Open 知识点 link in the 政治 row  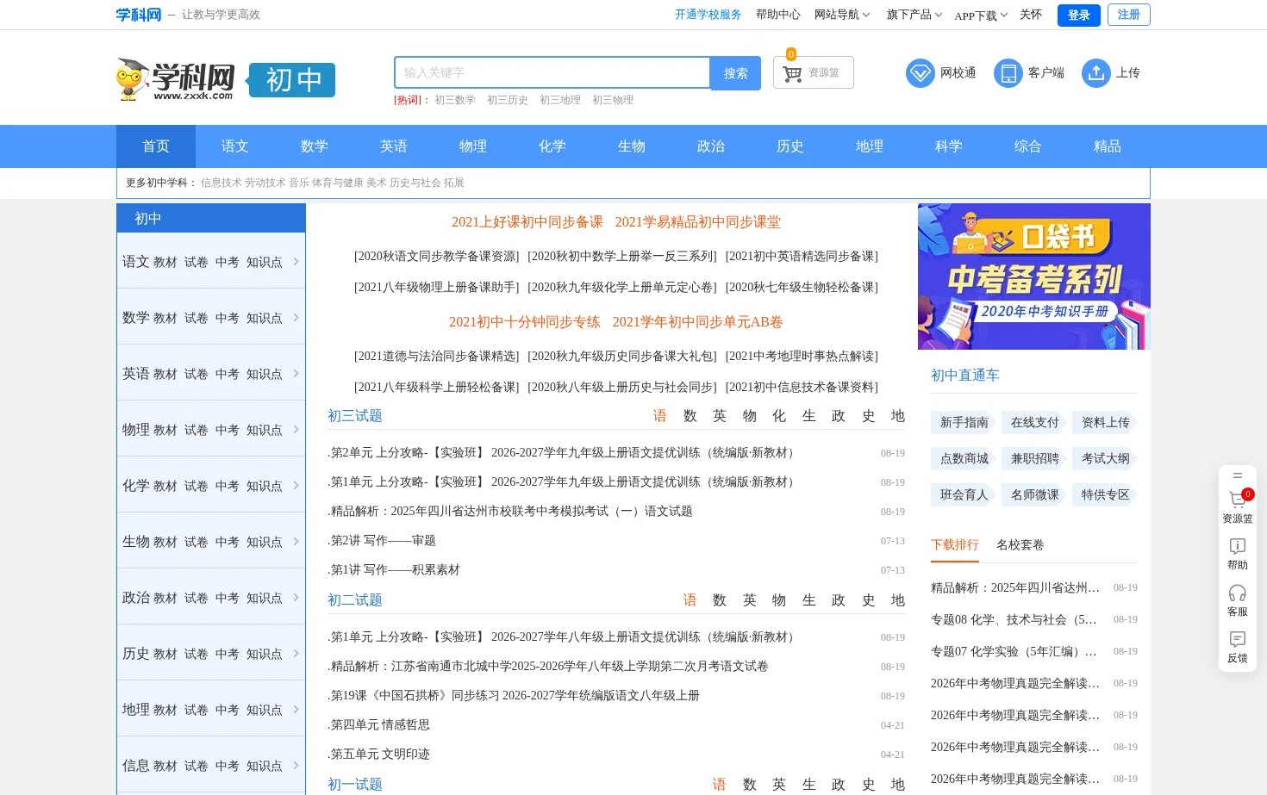pyautogui.click(x=265, y=598)
